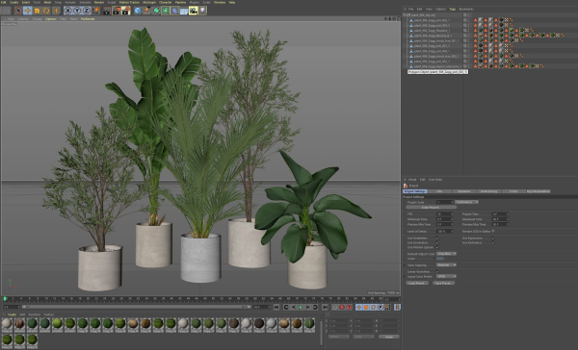This screenshot has height=350, width=578.
Task: Play the animation forward
Action: (x=301, y=307)
